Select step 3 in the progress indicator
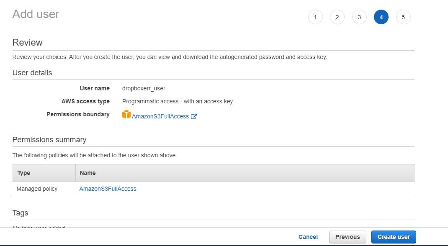The image size is (448, 246). click(359, 17)
